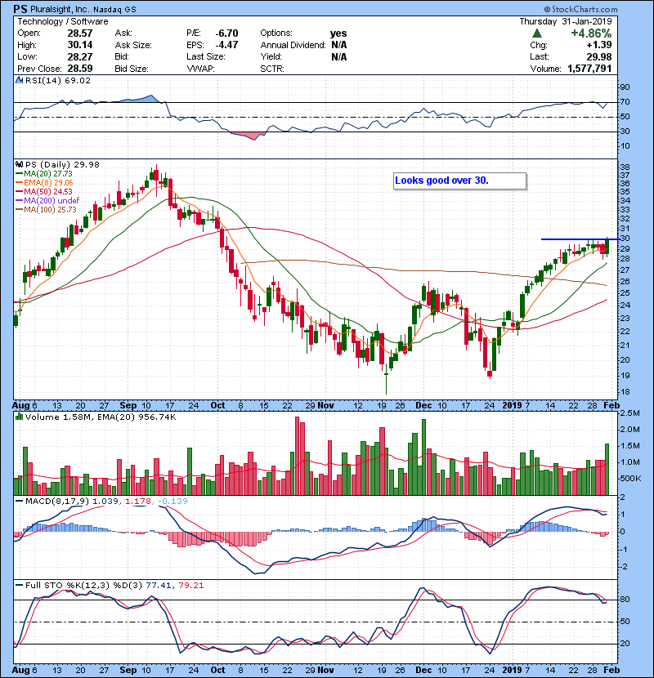This screenshot has height=678, width=654.
Task: Click the 80 label on the stochastic axis
Action: (x=625, y=600)
